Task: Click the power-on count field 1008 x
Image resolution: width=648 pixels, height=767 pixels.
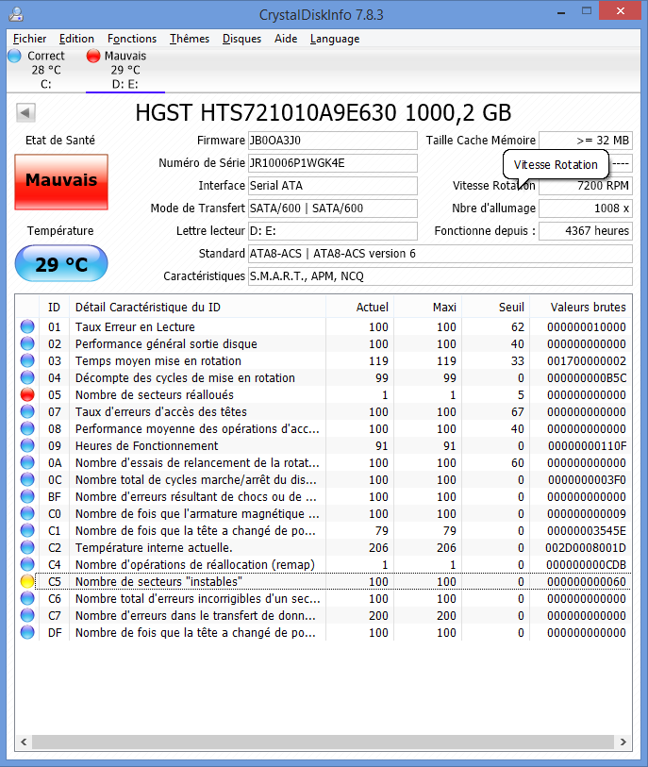Action: pos(586,208)
